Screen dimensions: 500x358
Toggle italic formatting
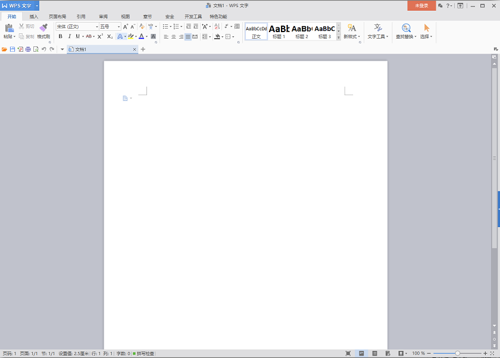click(68, 36)
